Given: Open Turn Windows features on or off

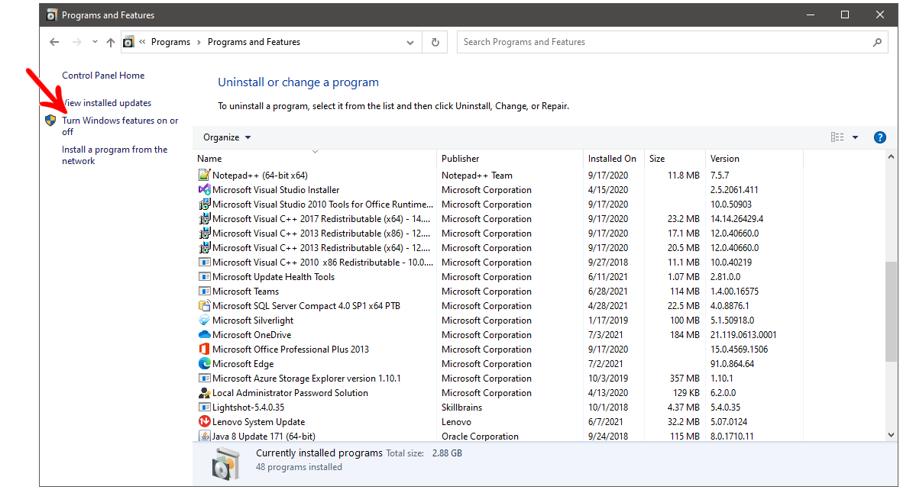Looking at the screenshot, I should point(121,126).
